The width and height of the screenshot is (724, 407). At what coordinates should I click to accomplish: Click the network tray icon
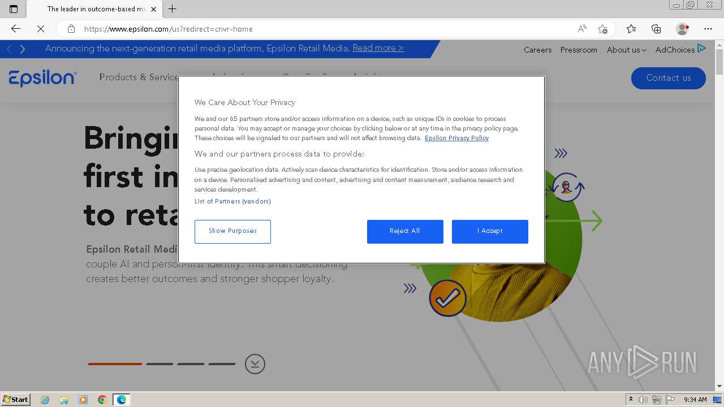(656, 400)
